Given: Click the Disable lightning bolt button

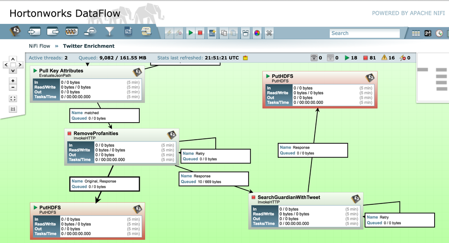Looking at the screenshot, I should (x=179, y=33).
